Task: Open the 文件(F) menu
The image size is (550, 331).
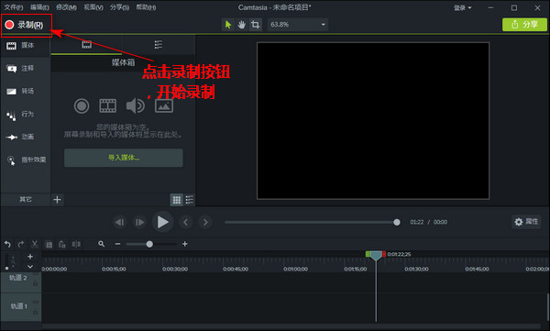Action: click(x=14, y=7)
